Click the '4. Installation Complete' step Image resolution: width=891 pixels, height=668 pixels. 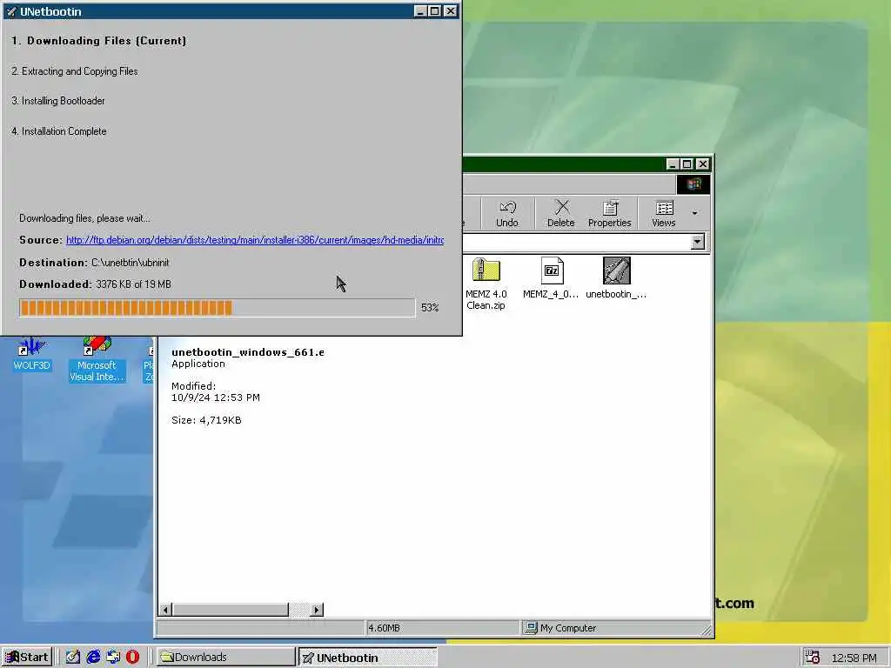coord(59,132)
